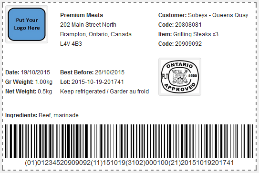Click the Lot 2015-10-19-201741 field

pyautogui.click(x=92, y=82)
